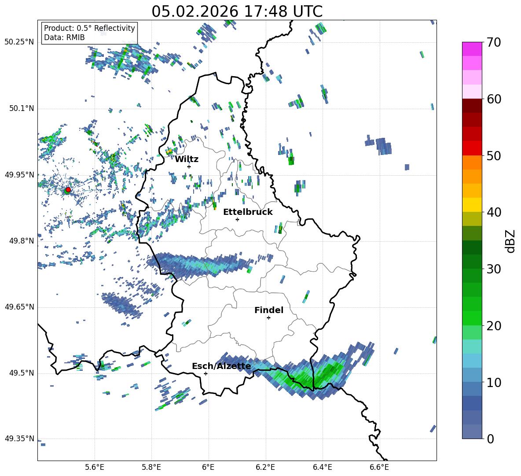Click the 6.4°E longitude label
521x476 pixels.
click(322, 467)
